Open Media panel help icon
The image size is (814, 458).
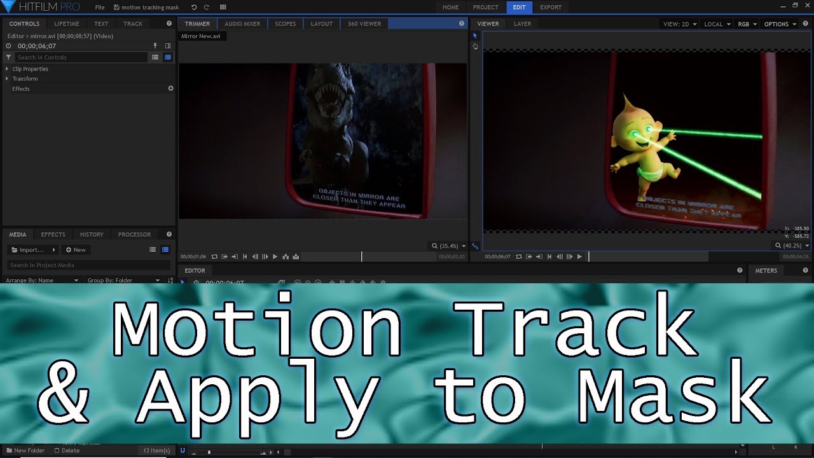click(x=169, y=234)
